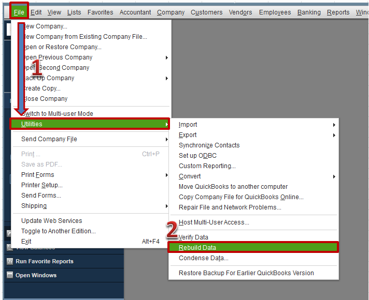Select Print Forms entry
The height and width of the screenshot is (300, 369).
pyautogui.click(x=38, y=175)
